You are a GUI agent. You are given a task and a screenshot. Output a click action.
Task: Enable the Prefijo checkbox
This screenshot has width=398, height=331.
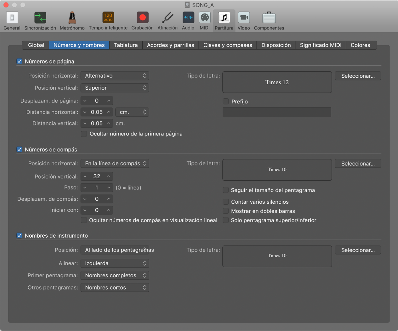(226, 101)
